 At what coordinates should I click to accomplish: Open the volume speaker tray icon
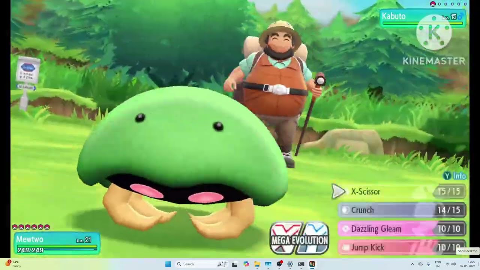coord(453,264)
